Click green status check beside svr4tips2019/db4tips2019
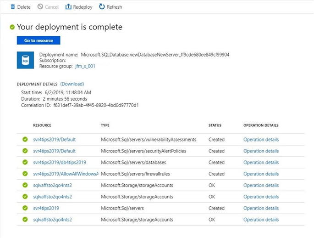 (x=25, y=163)
